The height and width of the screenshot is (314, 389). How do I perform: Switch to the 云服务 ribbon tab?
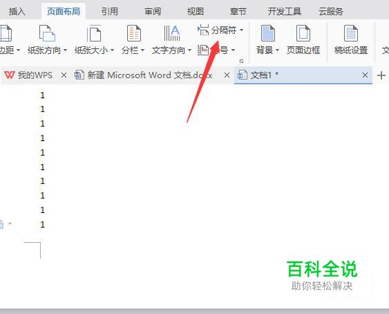tap(331, 12)
